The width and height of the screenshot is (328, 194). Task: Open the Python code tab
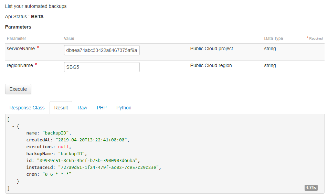point(124,108)
